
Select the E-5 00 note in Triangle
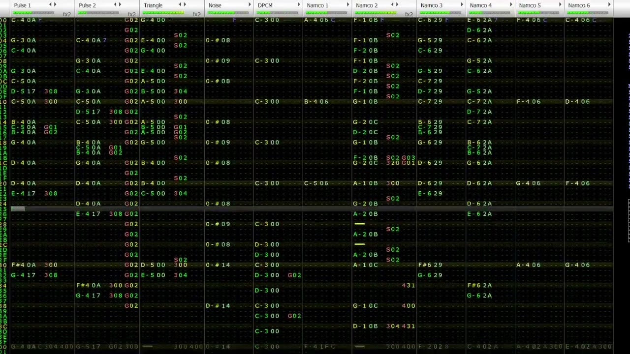tap(154, 275)
